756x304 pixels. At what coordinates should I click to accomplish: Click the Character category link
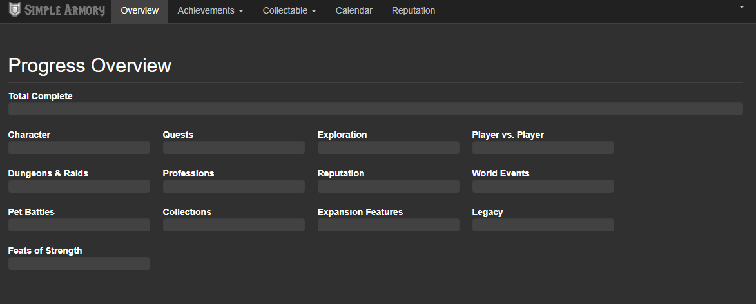[x=30, y=135]
